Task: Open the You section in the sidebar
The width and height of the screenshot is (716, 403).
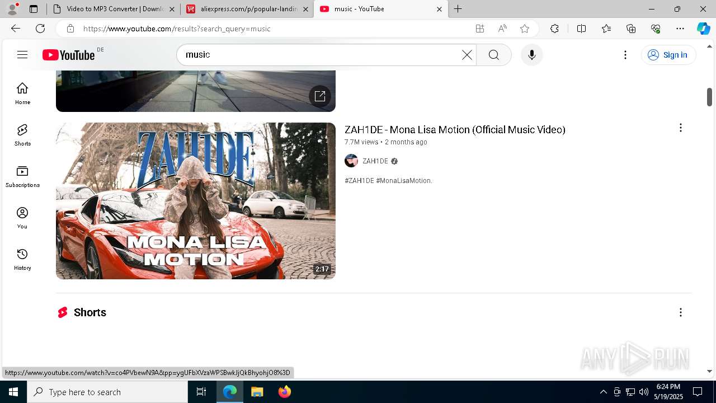Action: tap(22, 218)
